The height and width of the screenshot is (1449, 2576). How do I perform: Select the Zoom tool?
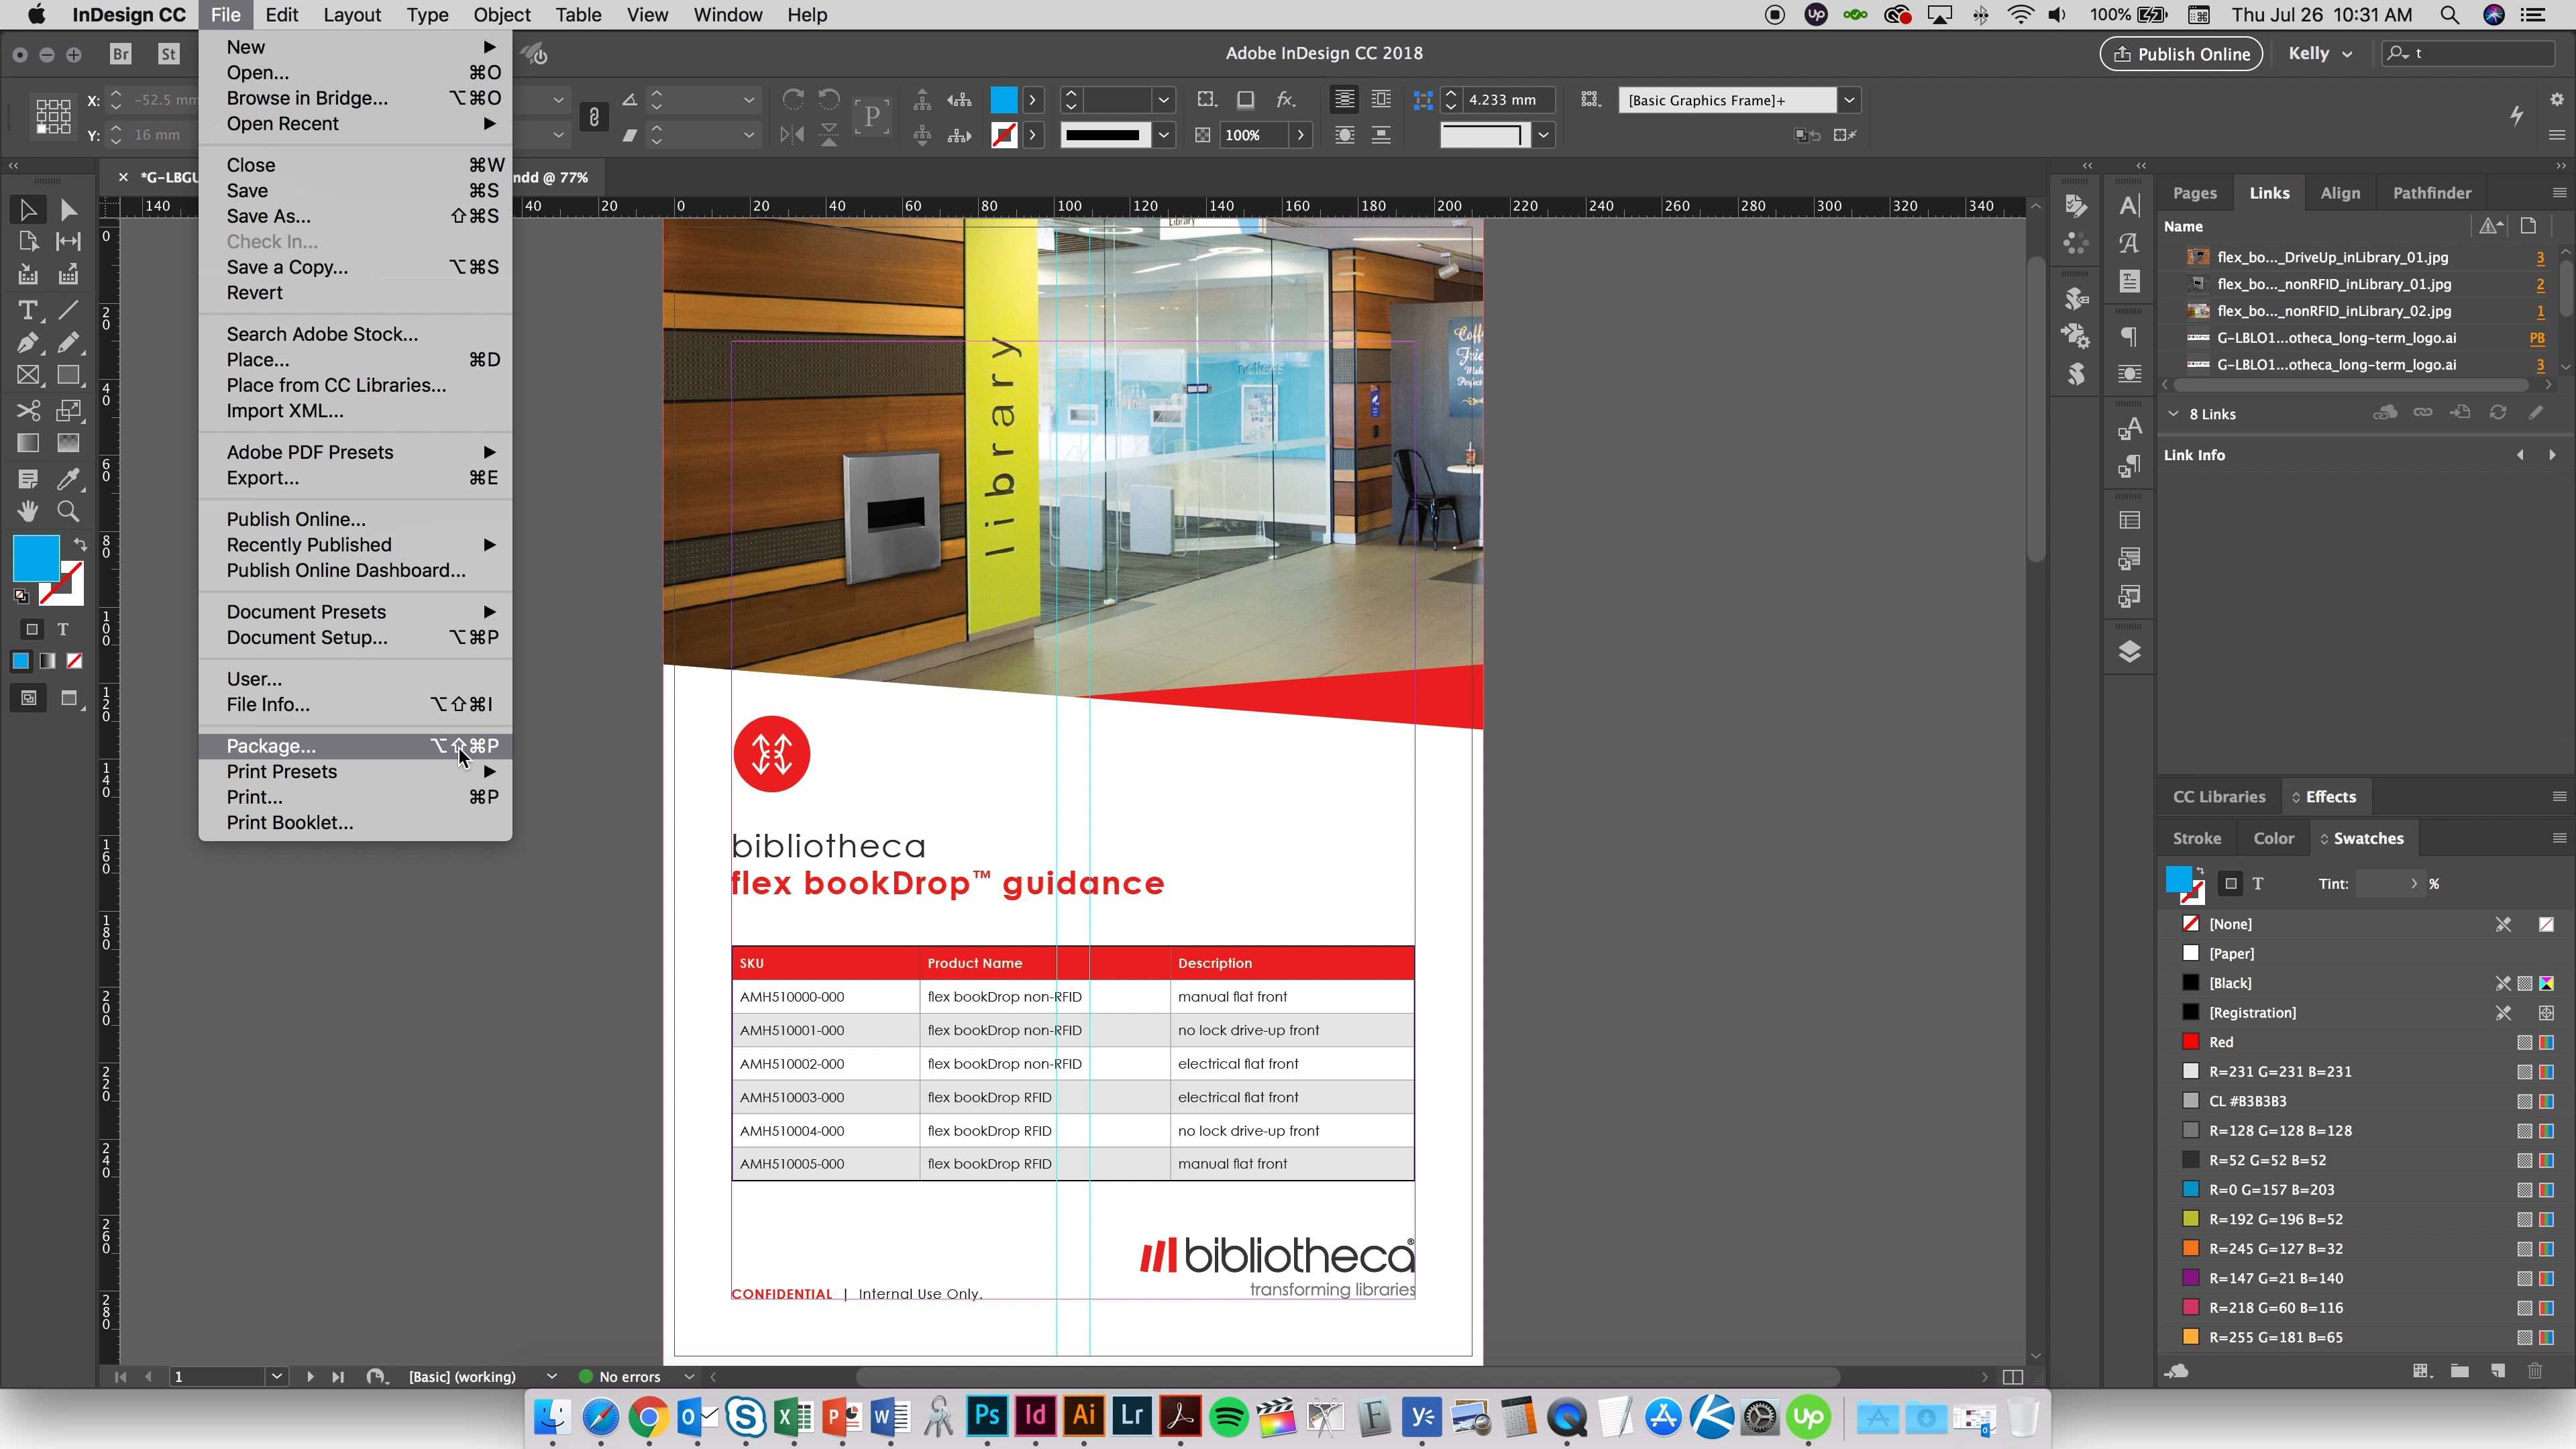(68, 511)
